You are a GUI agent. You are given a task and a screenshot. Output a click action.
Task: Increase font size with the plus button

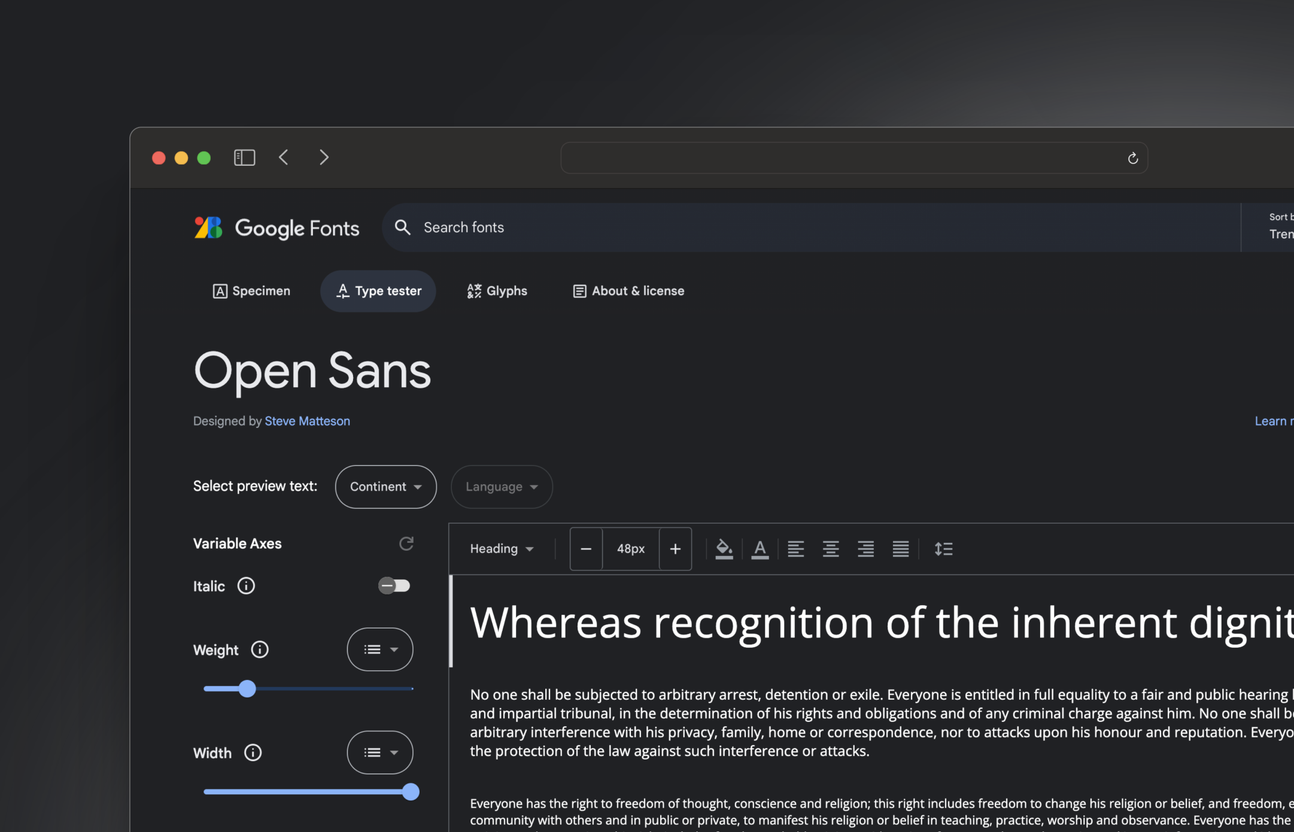pos(675,549)
